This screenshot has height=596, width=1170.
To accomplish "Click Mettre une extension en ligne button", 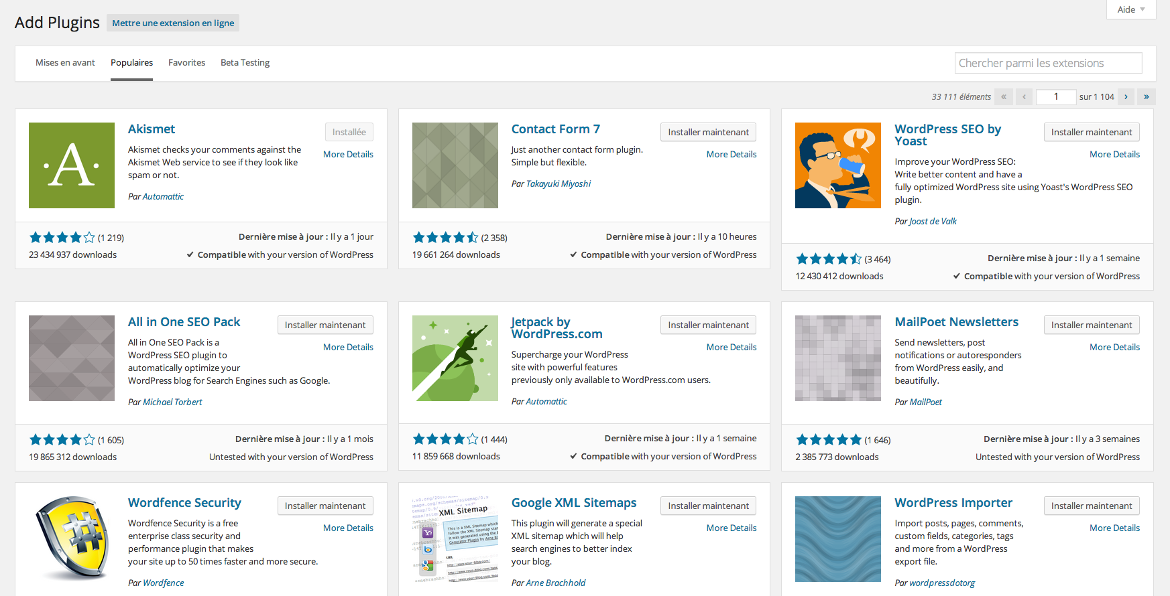I will (x=173, y=23).
